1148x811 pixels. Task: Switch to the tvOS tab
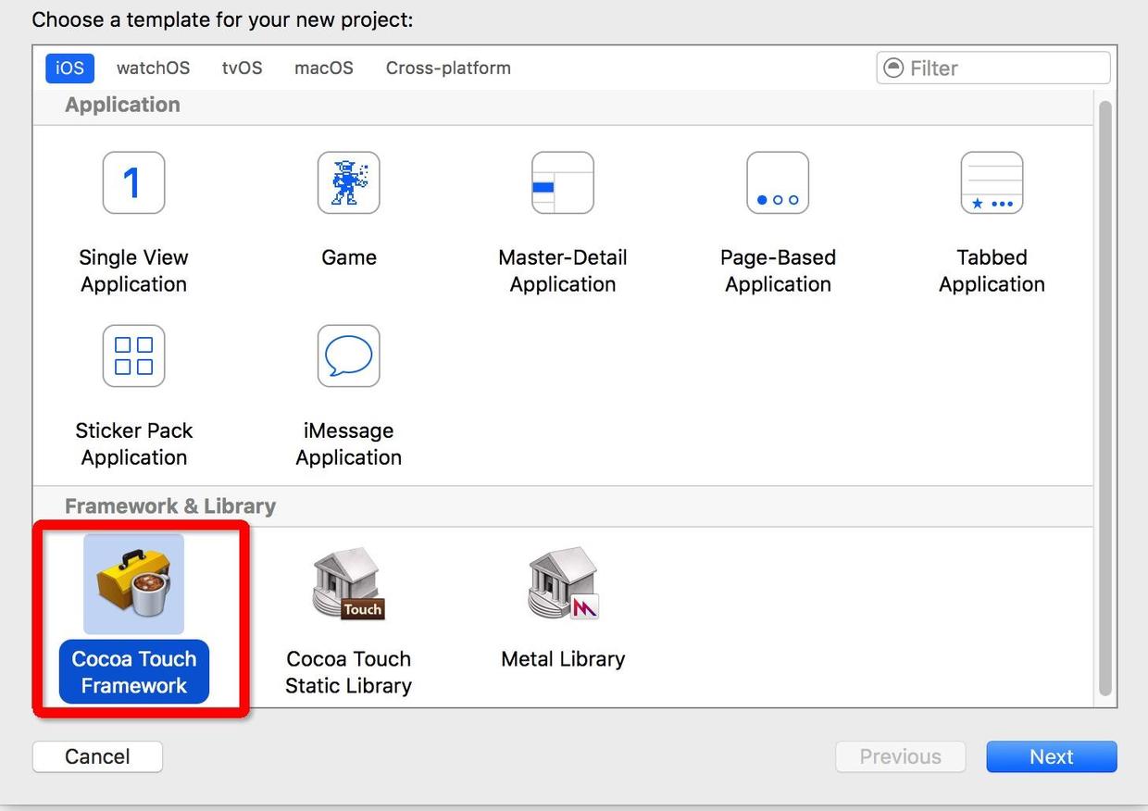pos(242,69)
